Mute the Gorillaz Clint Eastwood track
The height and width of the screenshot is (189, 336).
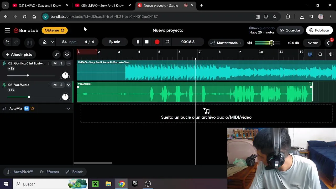[55, 63]
